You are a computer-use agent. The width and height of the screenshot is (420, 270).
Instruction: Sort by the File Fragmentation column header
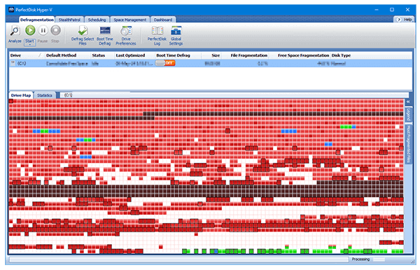pyautogui.click(x=249, y=55)
